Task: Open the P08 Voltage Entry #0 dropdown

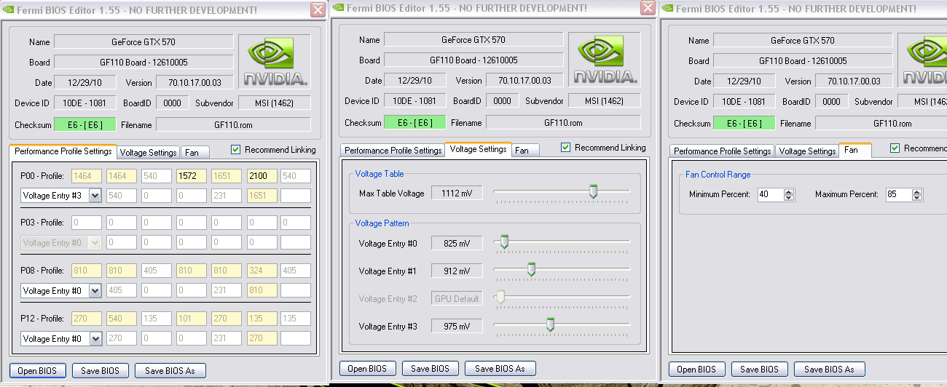Action: click(95, 291)
